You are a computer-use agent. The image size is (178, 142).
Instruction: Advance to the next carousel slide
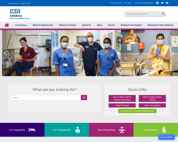pos(172,53)
